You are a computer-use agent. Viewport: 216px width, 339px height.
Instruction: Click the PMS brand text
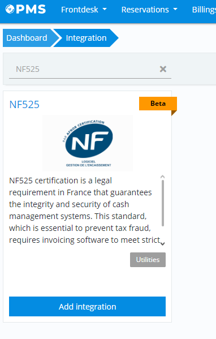(31, 9)
